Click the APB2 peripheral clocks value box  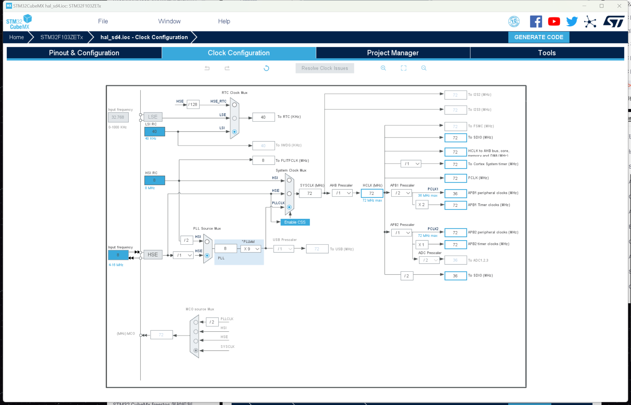click(456, 233)
